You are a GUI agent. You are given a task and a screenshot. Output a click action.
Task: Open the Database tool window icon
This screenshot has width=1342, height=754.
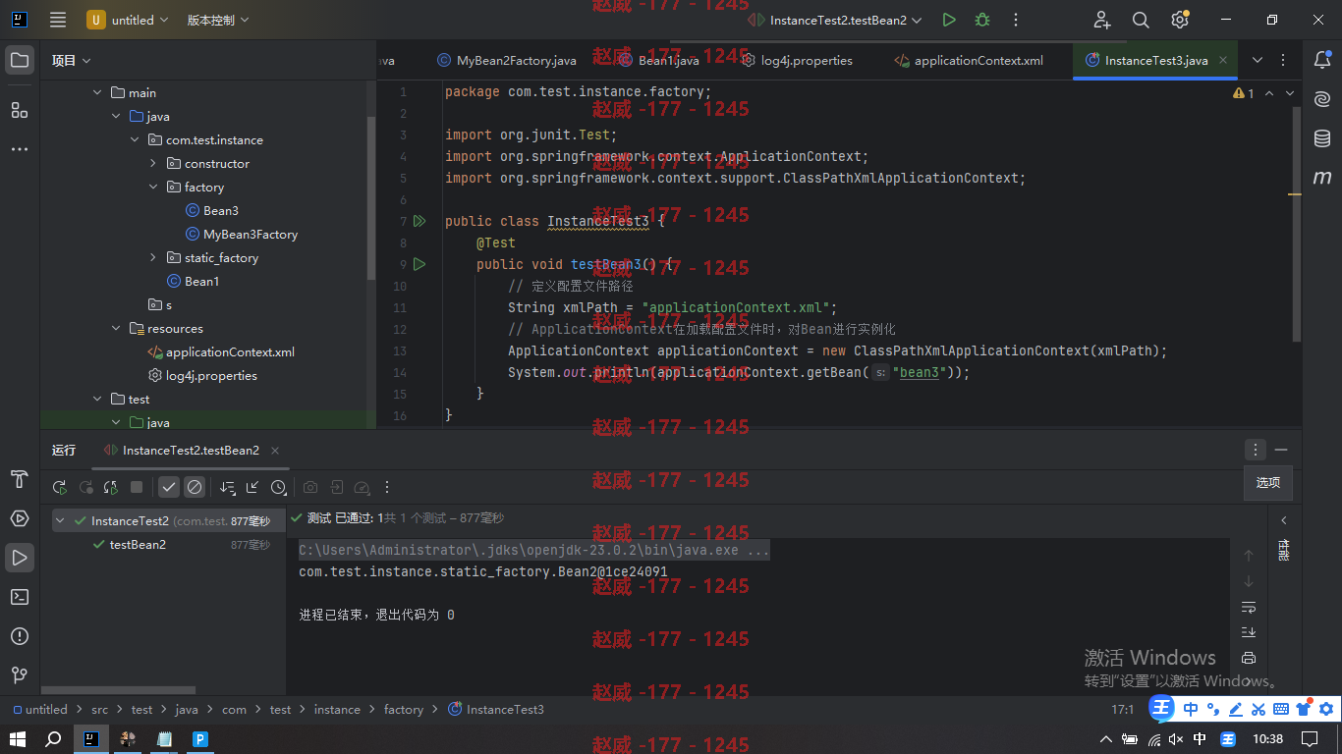pyautogui.click(x=1322, y=138)
